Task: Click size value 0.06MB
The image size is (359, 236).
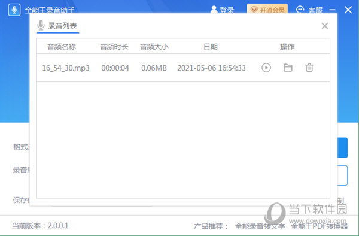Action: point(154,68)
